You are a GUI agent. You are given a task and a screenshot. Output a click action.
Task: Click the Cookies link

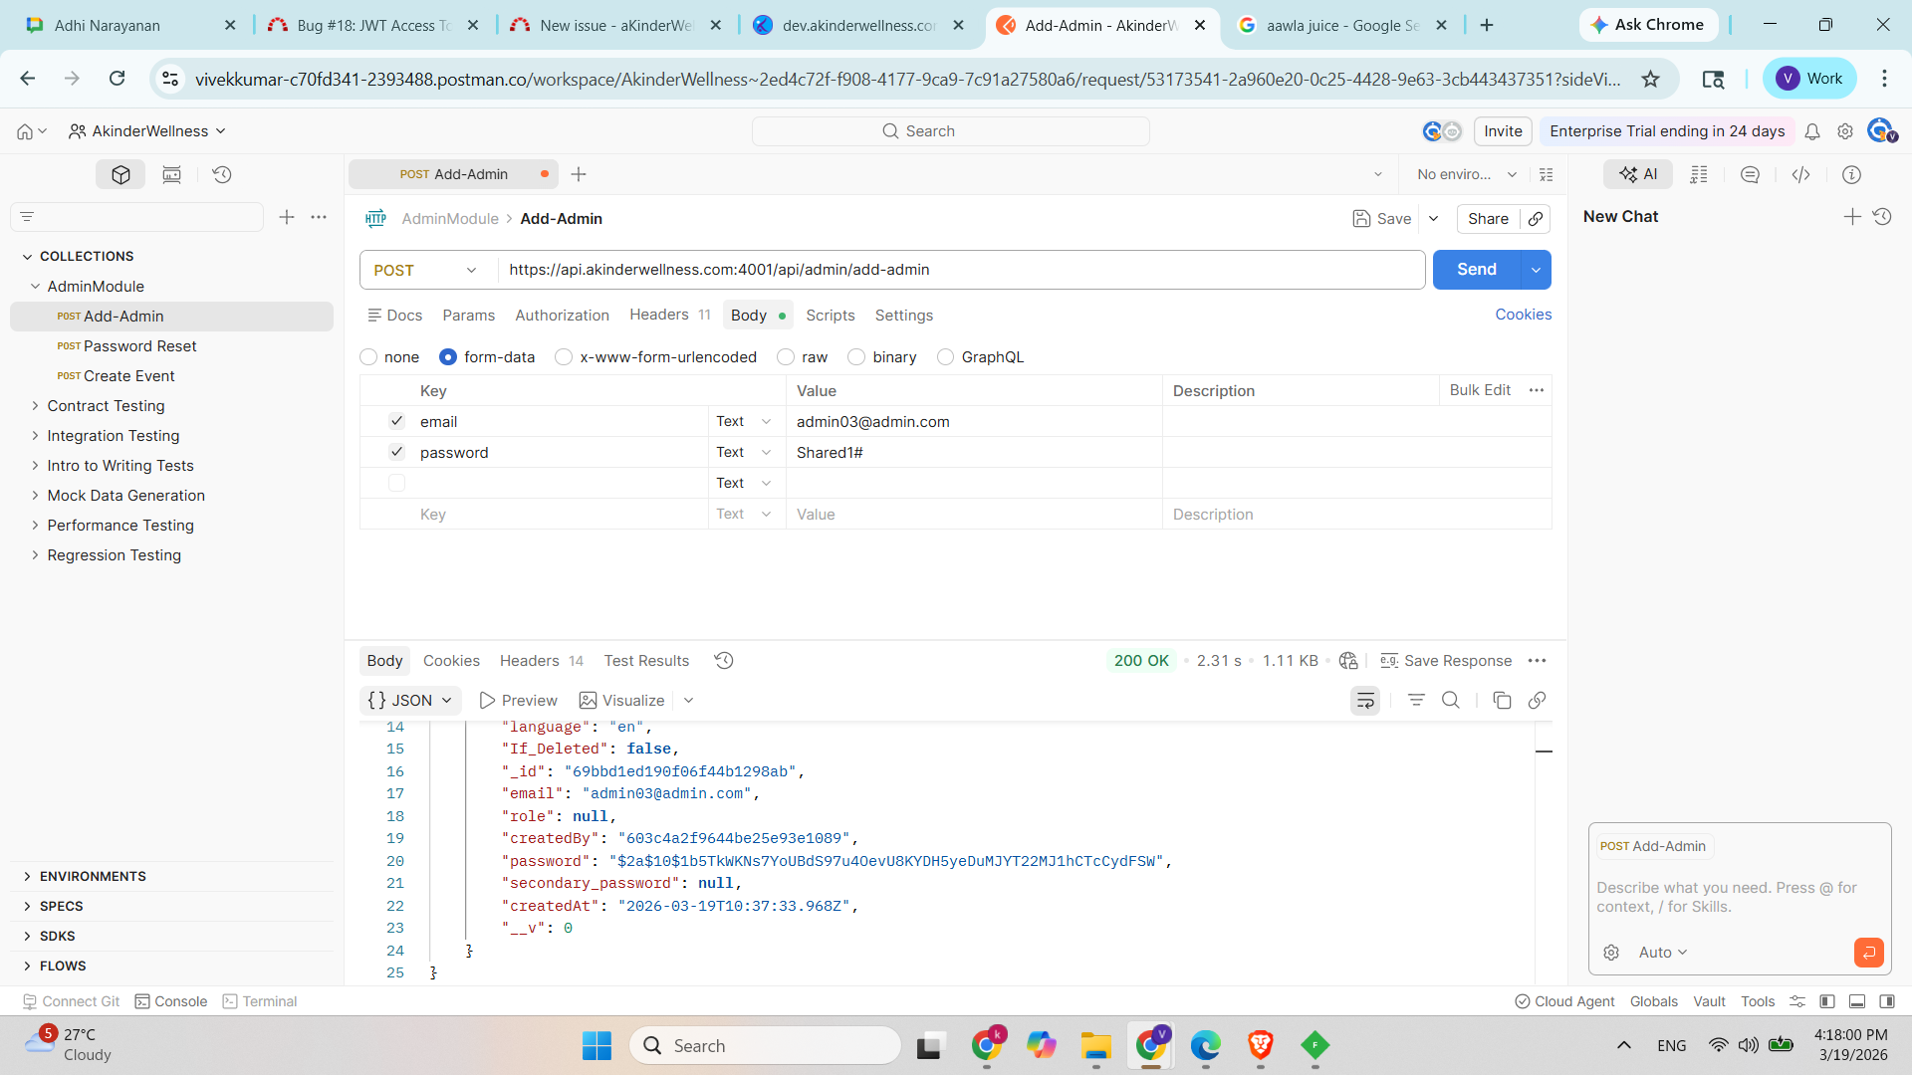pyautogui.click(x=1523, y=315)
